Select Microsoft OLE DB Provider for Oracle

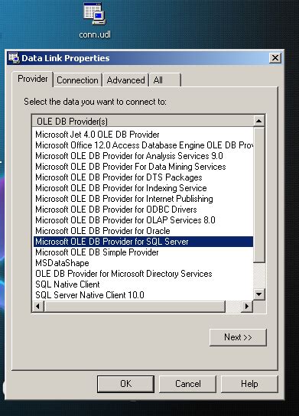pyautogui.click(x=143, y=231)
